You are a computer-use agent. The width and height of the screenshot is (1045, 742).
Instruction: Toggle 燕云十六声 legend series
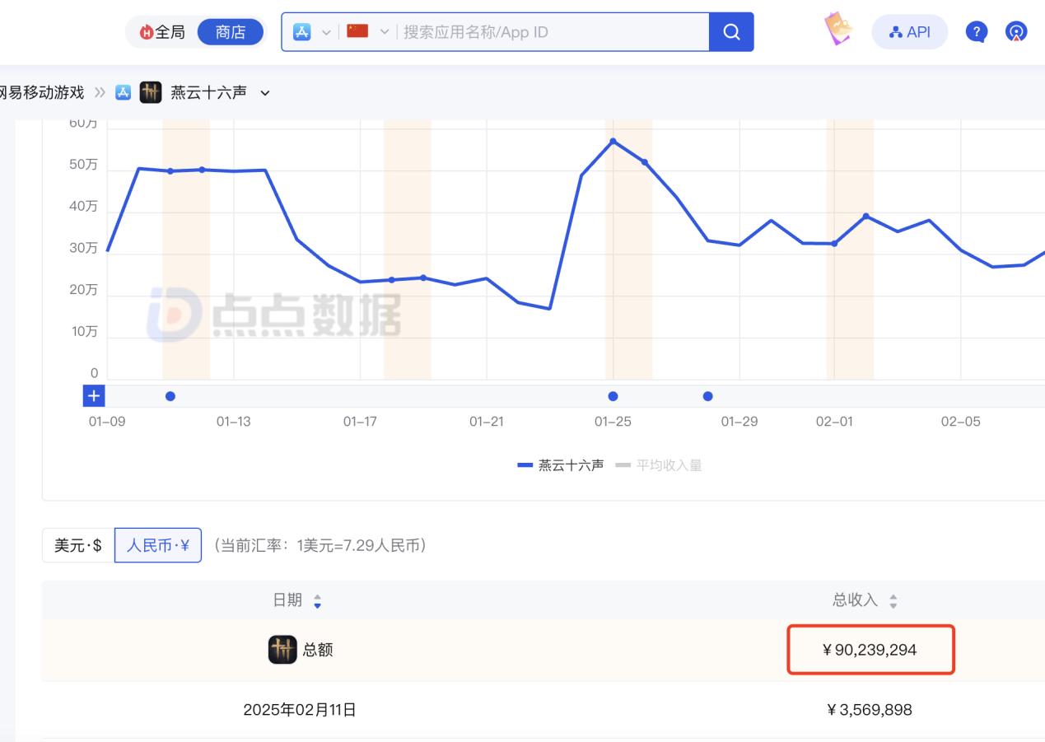[x=560, y=465]
